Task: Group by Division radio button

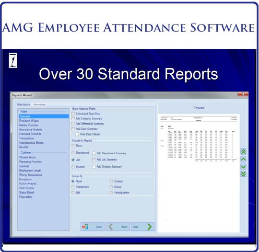Action: pyautogui.click(x=111, y=181)
